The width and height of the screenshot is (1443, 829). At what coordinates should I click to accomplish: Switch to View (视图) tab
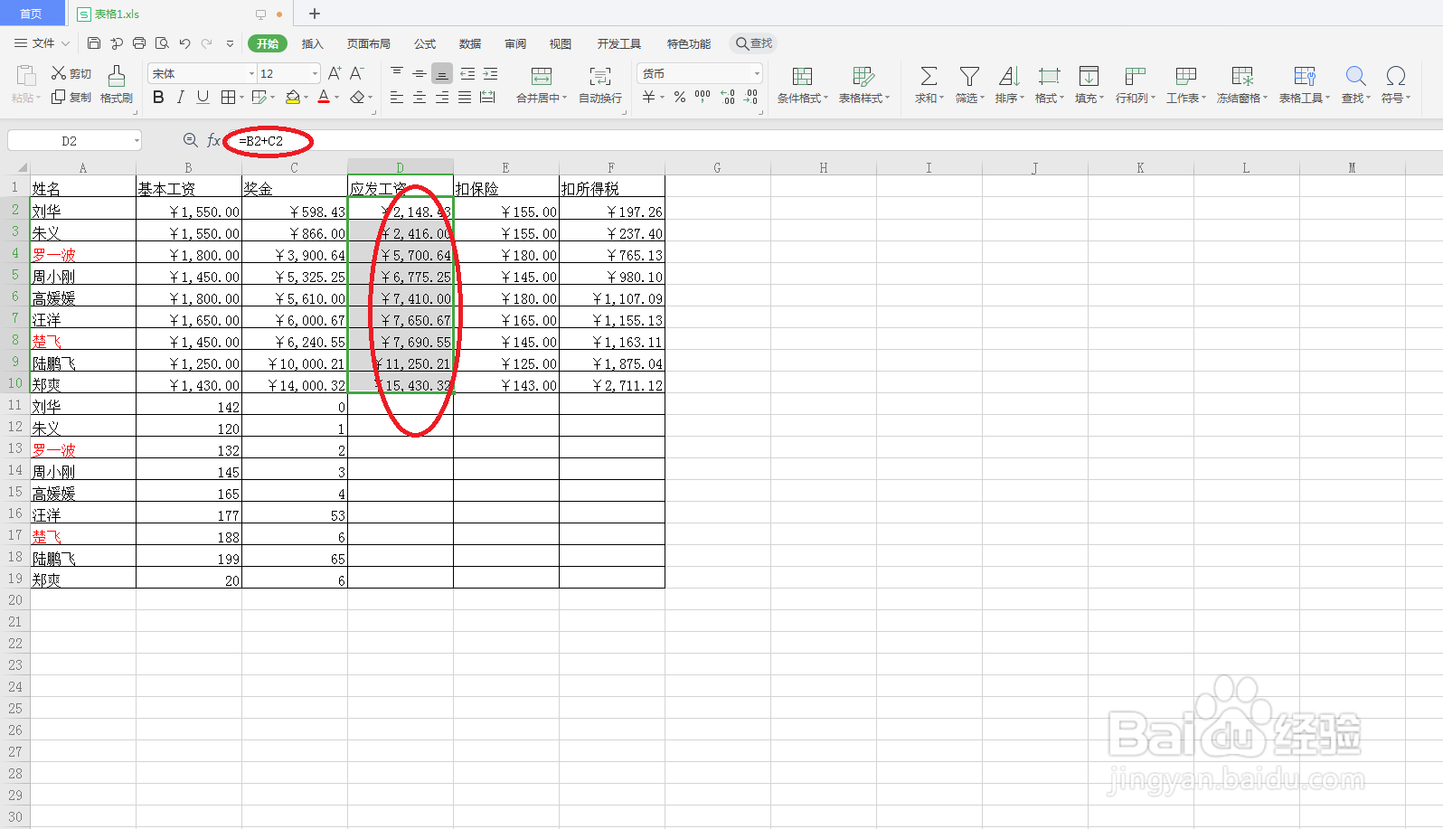click(561, 43)
